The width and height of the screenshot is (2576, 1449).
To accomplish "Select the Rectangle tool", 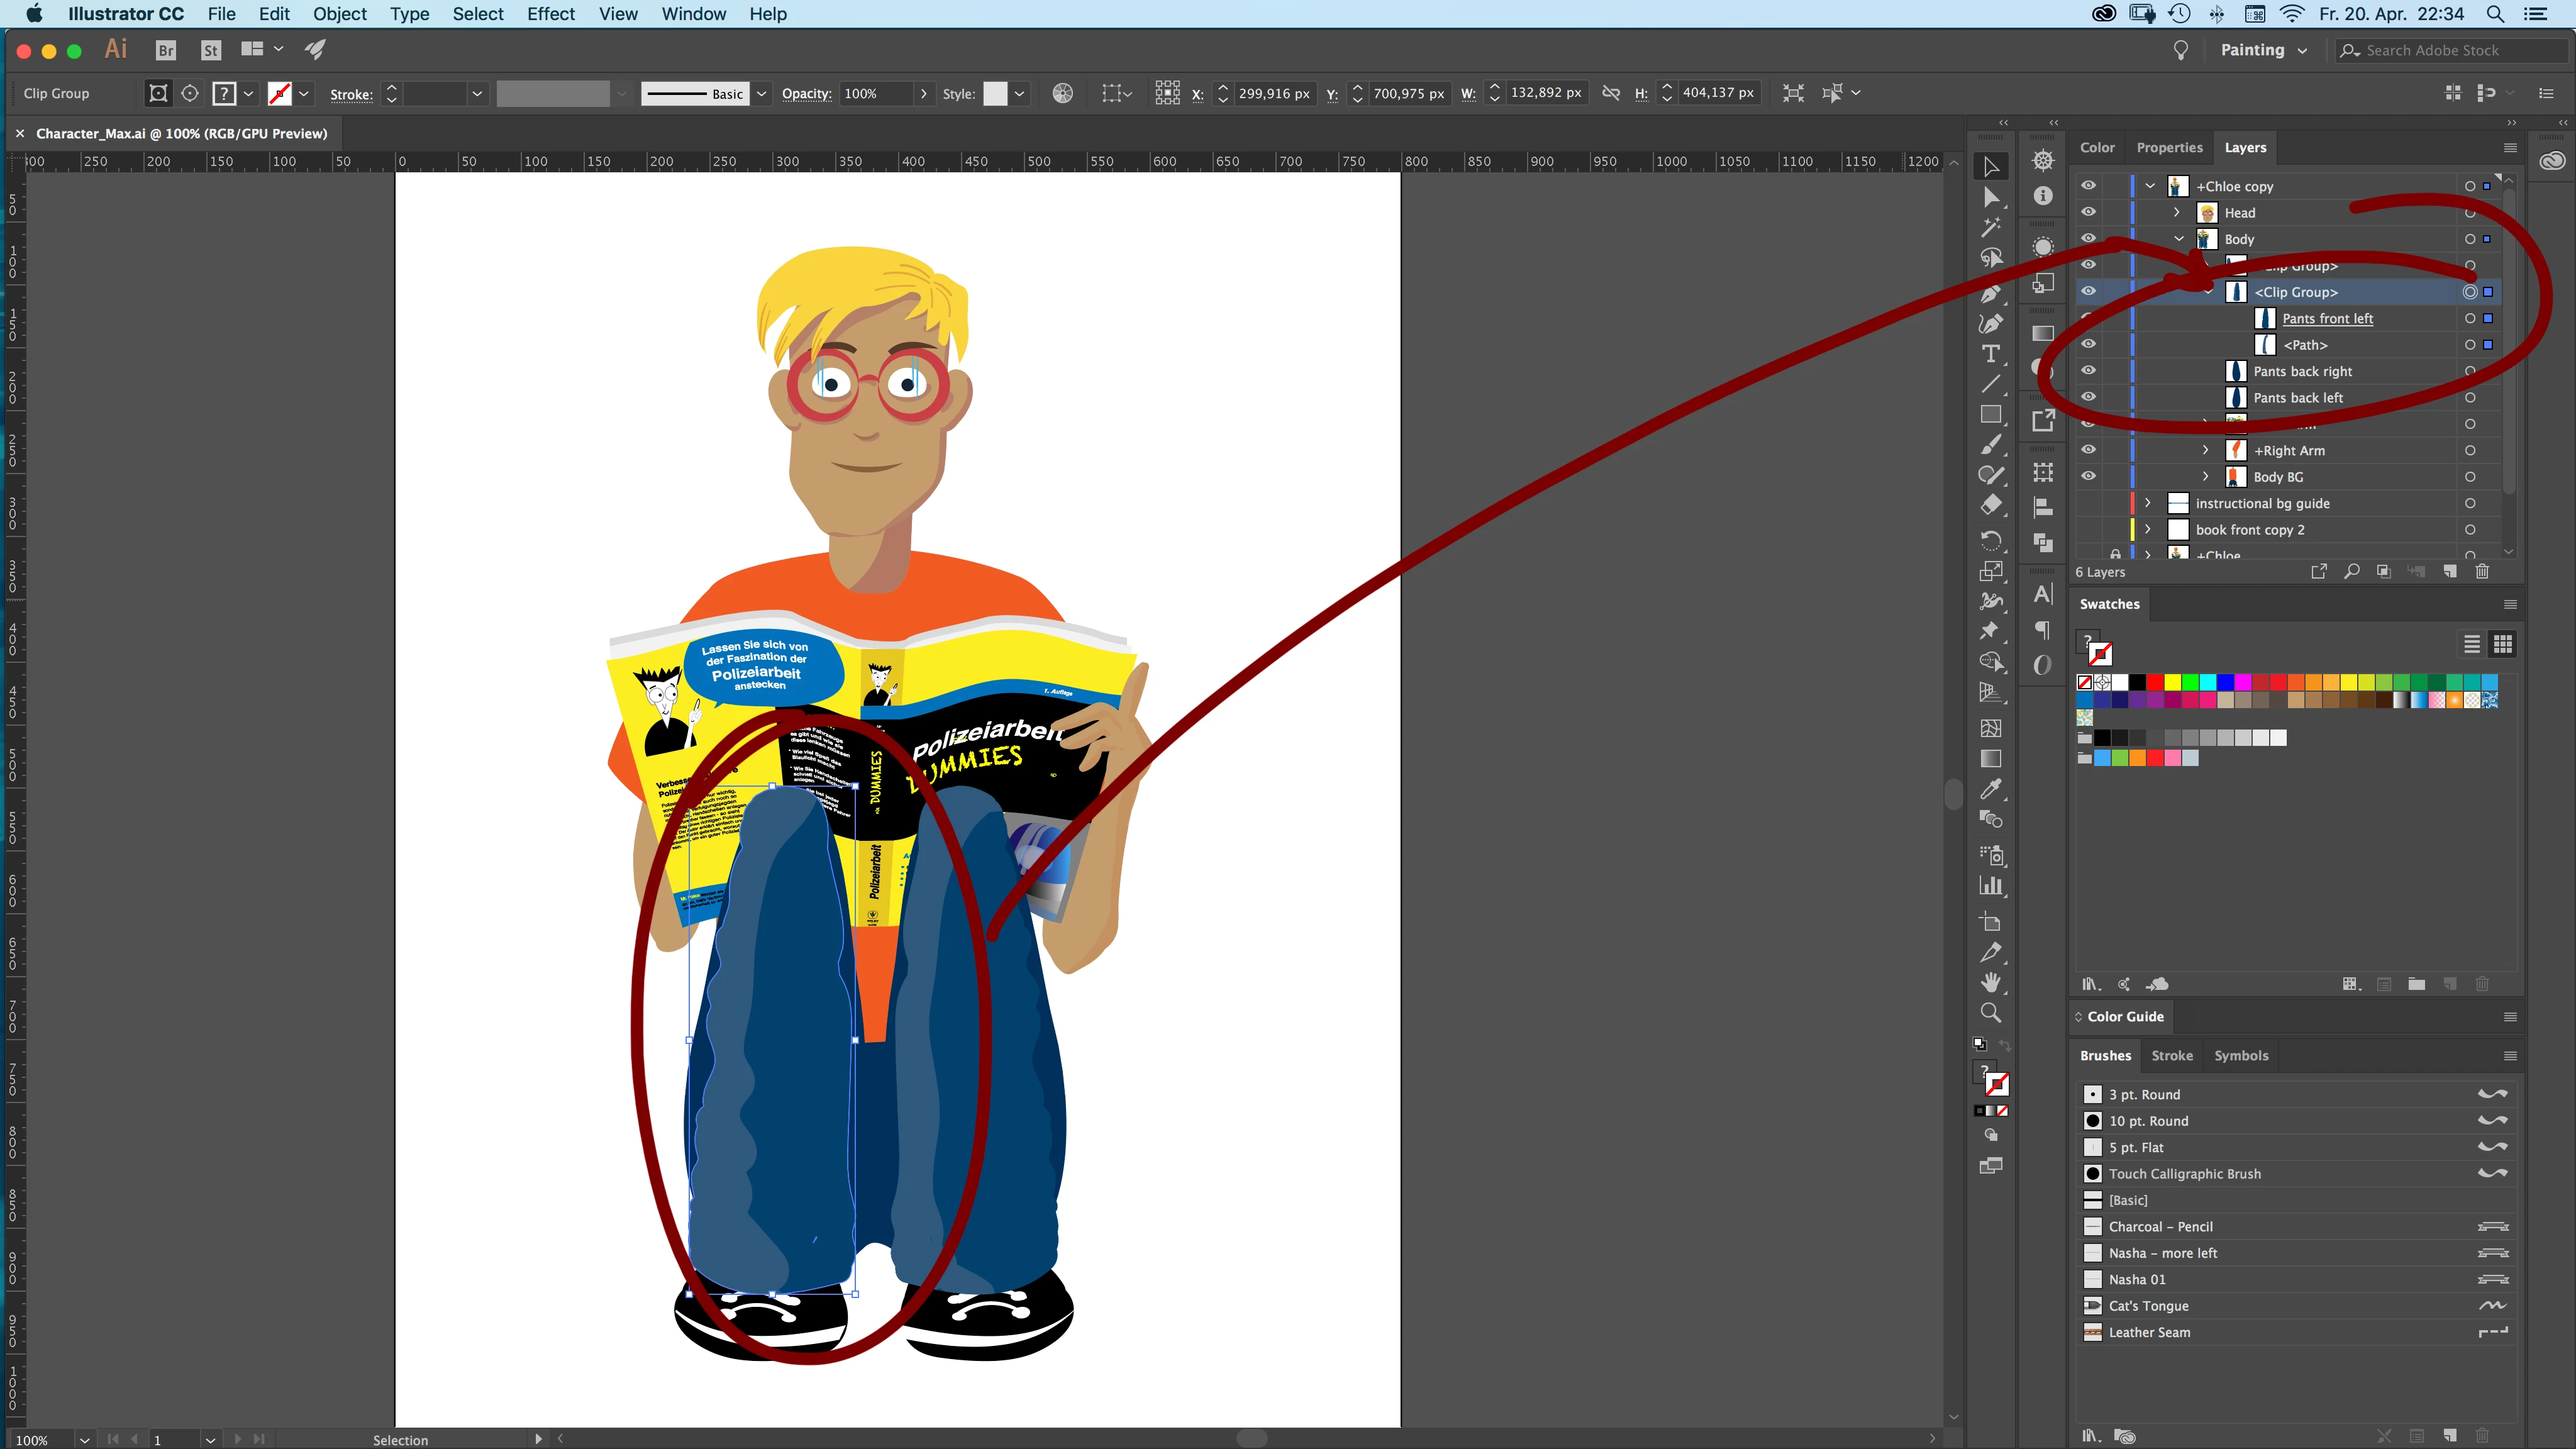I will click(1991, 414).
